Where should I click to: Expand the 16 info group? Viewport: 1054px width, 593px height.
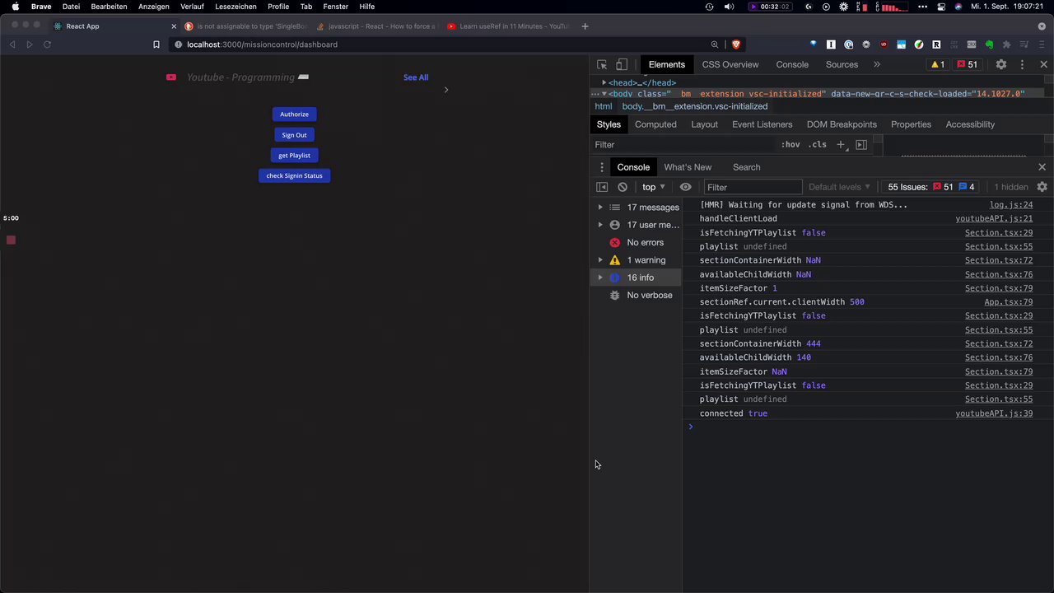pyautogui.click(x=600, y=278)
